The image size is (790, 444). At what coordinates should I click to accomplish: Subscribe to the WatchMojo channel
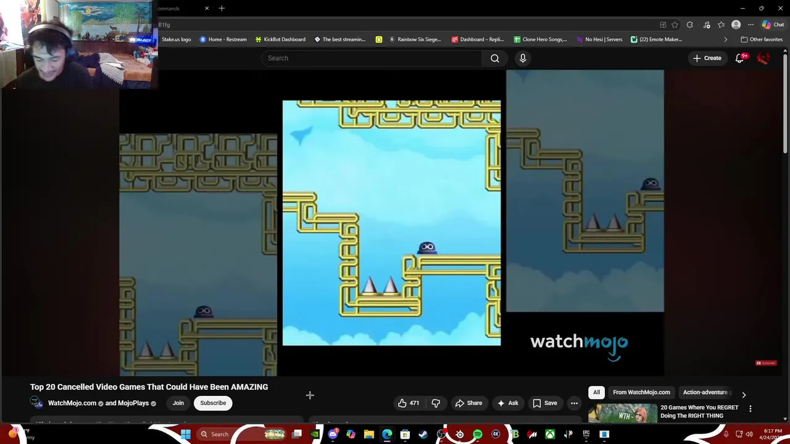pyautogui.click(x=213, y=403)
